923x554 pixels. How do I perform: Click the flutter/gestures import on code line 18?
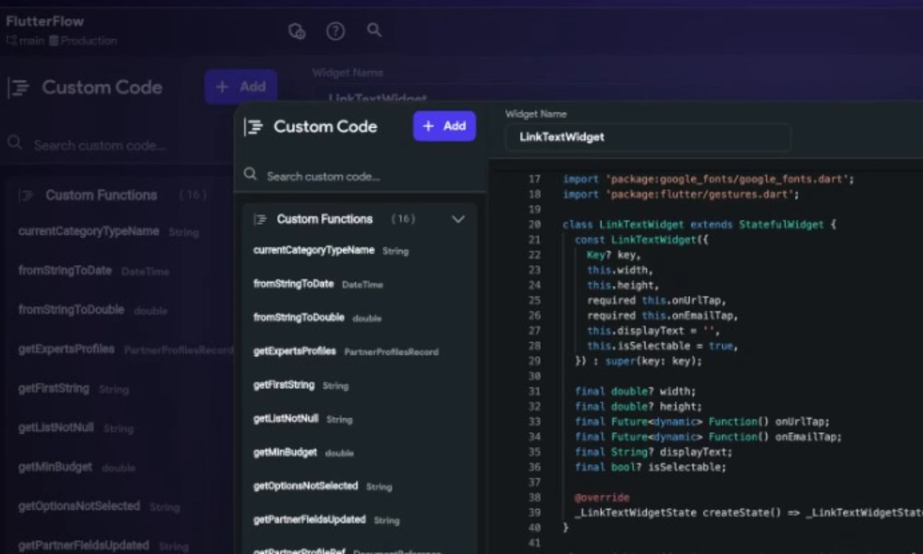pyautogui.click(x=681, y=194)
